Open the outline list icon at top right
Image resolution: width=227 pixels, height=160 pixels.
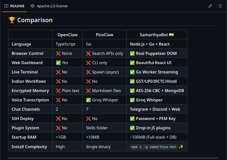[220, 6]
